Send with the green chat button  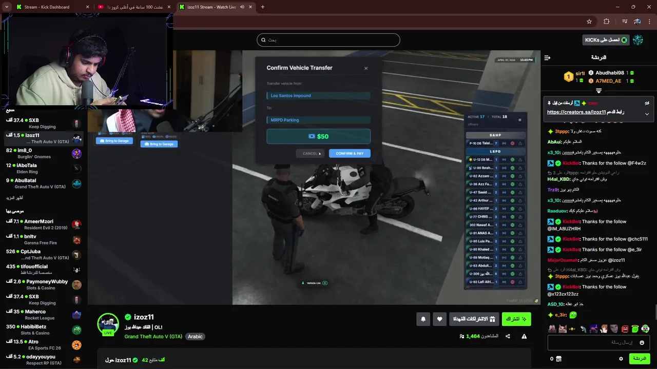click(x=640, y=359)
